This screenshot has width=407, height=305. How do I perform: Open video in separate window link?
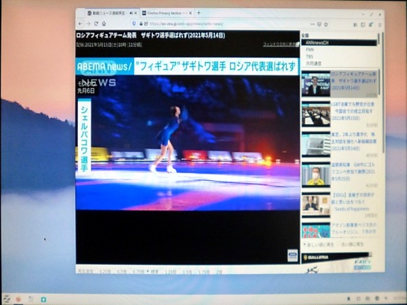[x=281, y=44]
